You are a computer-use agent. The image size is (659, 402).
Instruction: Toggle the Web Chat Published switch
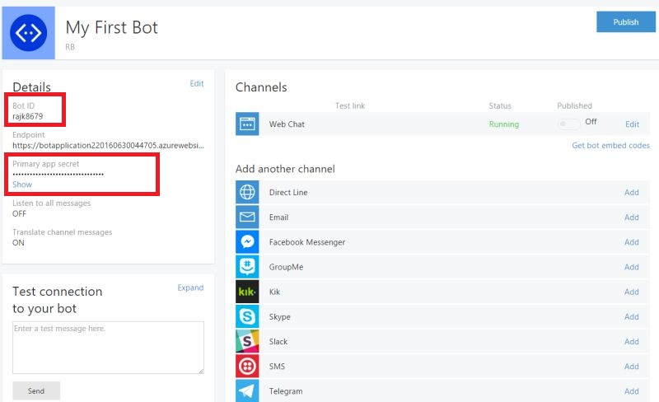[x=568, y=124]
